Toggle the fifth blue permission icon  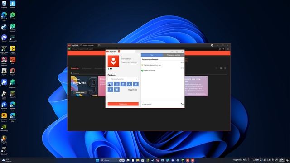[136, 84]
